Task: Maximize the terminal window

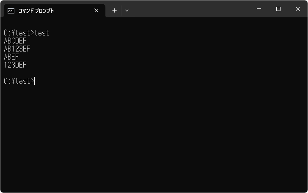Action: 278,9
